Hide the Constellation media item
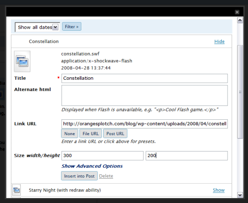248x203 pixels. click(219, 42)
